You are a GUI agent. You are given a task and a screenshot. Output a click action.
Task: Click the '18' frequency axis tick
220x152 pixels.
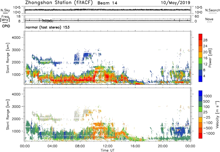18,16
